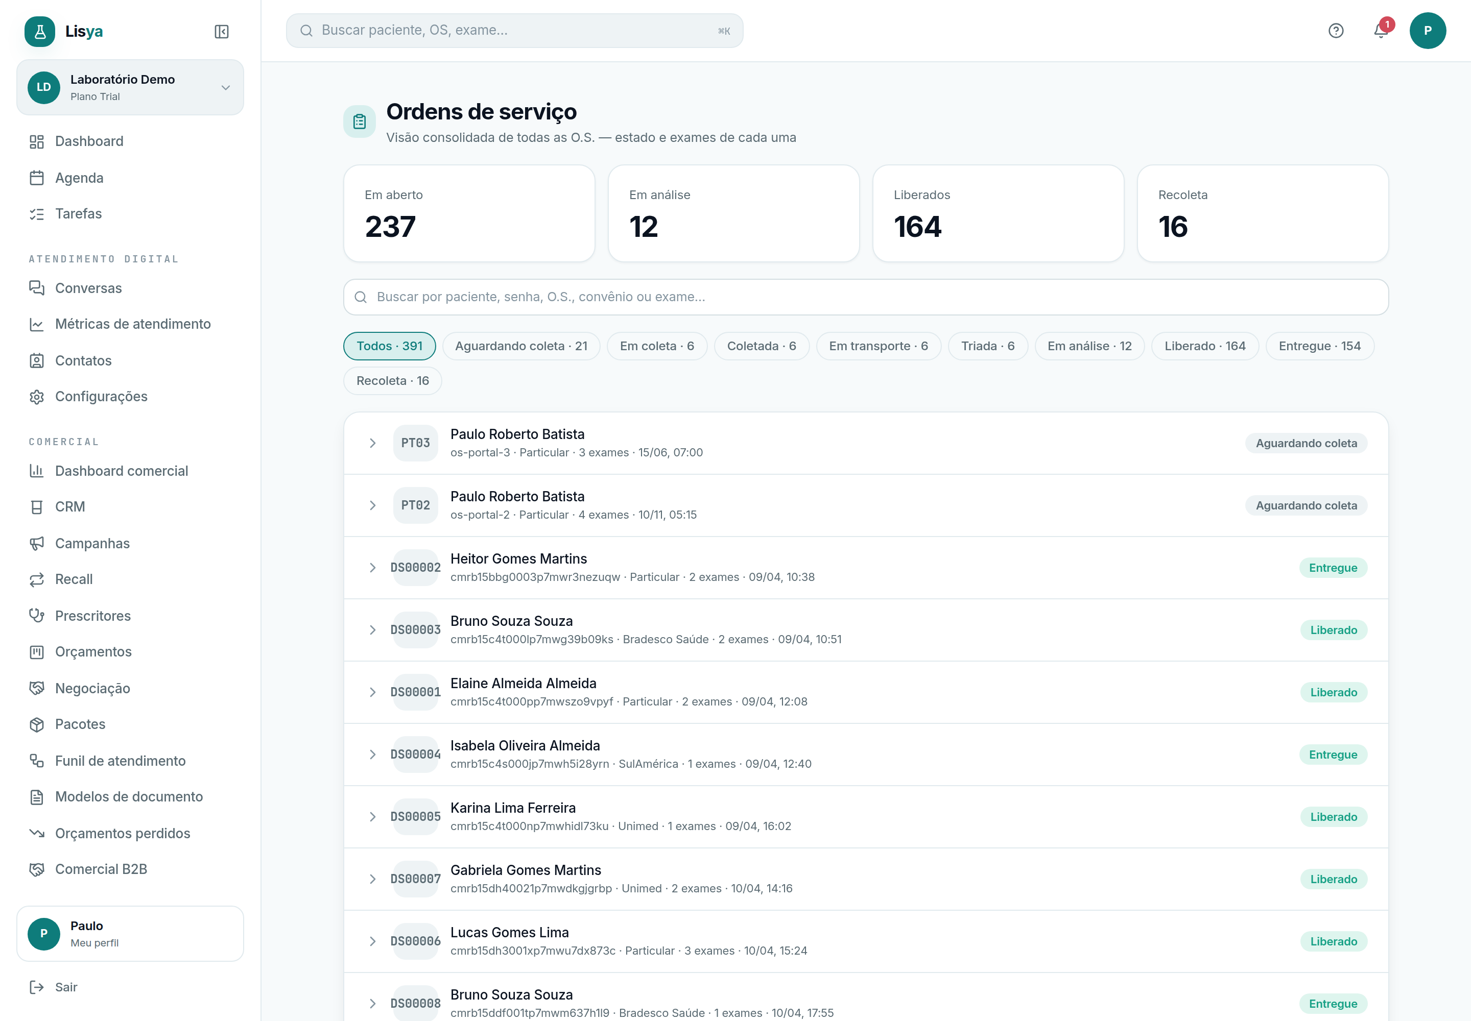
Task: Click the Prescritores stethoscope icon
Action: pyautogui.click(x=36, y=616)
